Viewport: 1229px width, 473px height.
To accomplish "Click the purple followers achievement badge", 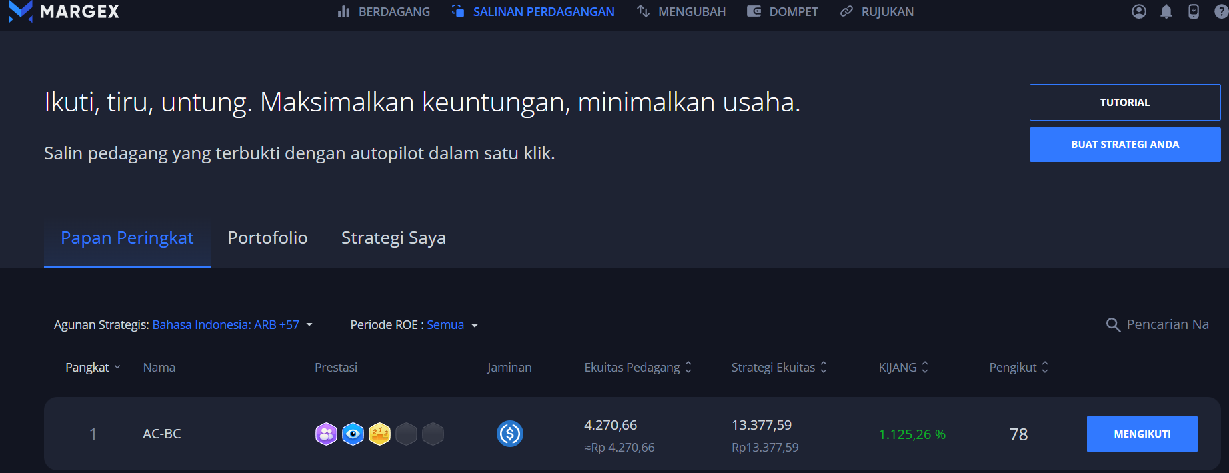I will pos(326,434).
